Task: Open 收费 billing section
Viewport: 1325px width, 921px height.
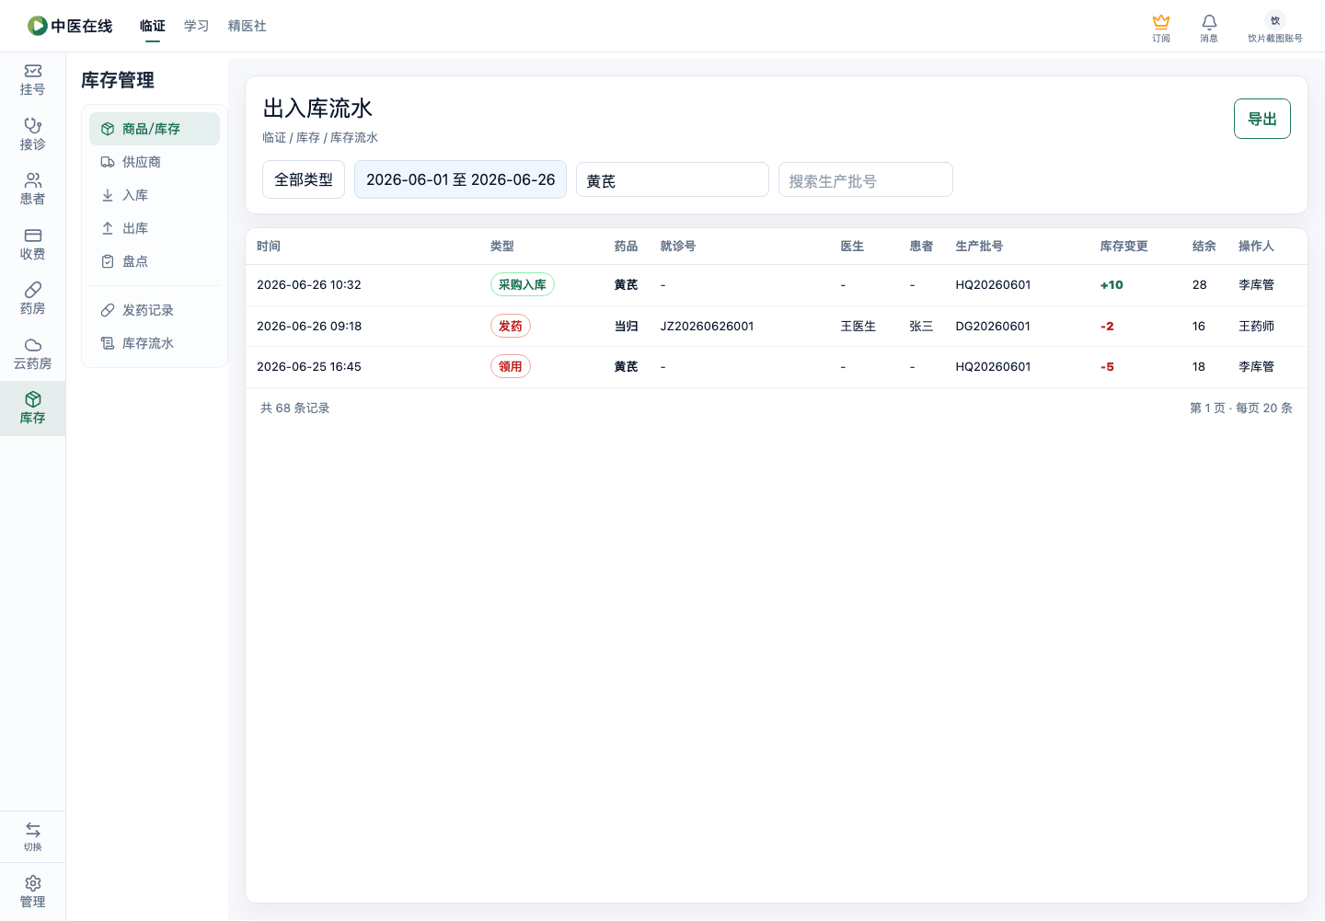Action: click(33, 245)
